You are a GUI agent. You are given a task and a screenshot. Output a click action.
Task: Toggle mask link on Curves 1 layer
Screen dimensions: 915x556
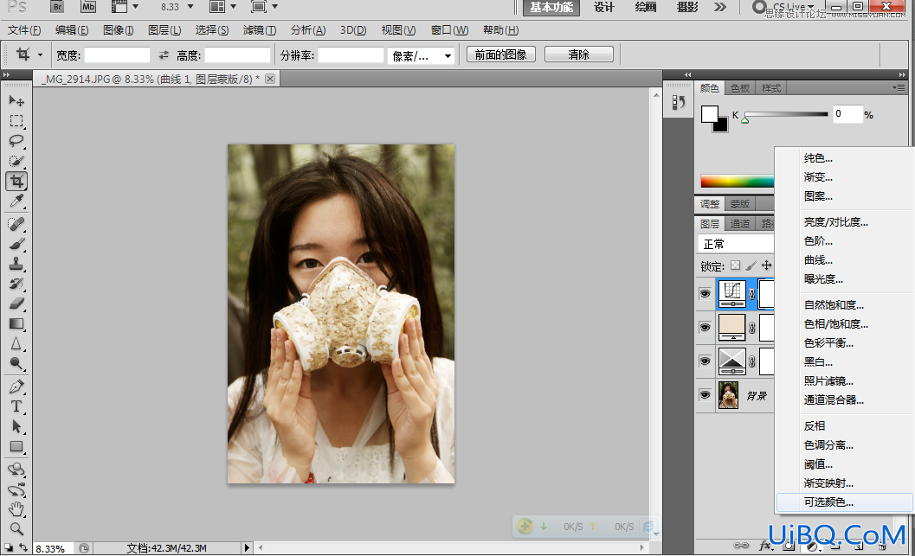click(x=752, y=294)
